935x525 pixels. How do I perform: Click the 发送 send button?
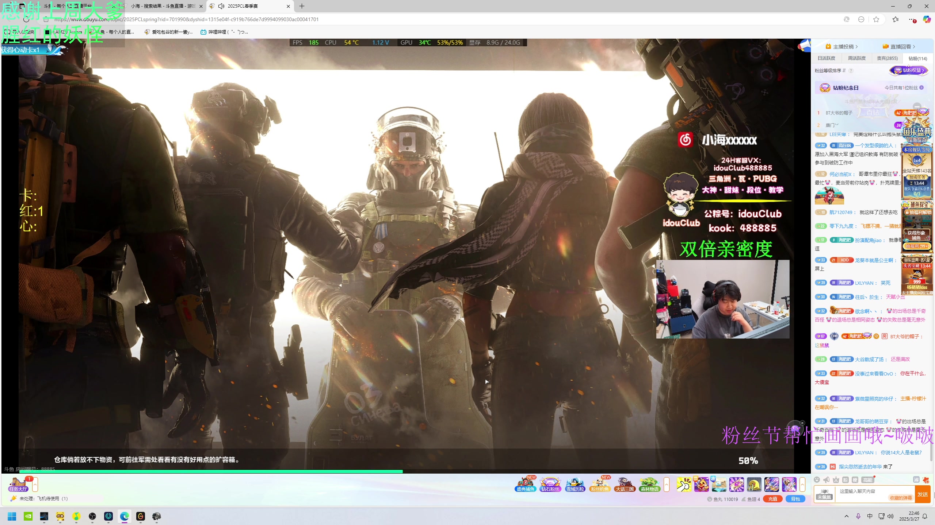point(923,494)
